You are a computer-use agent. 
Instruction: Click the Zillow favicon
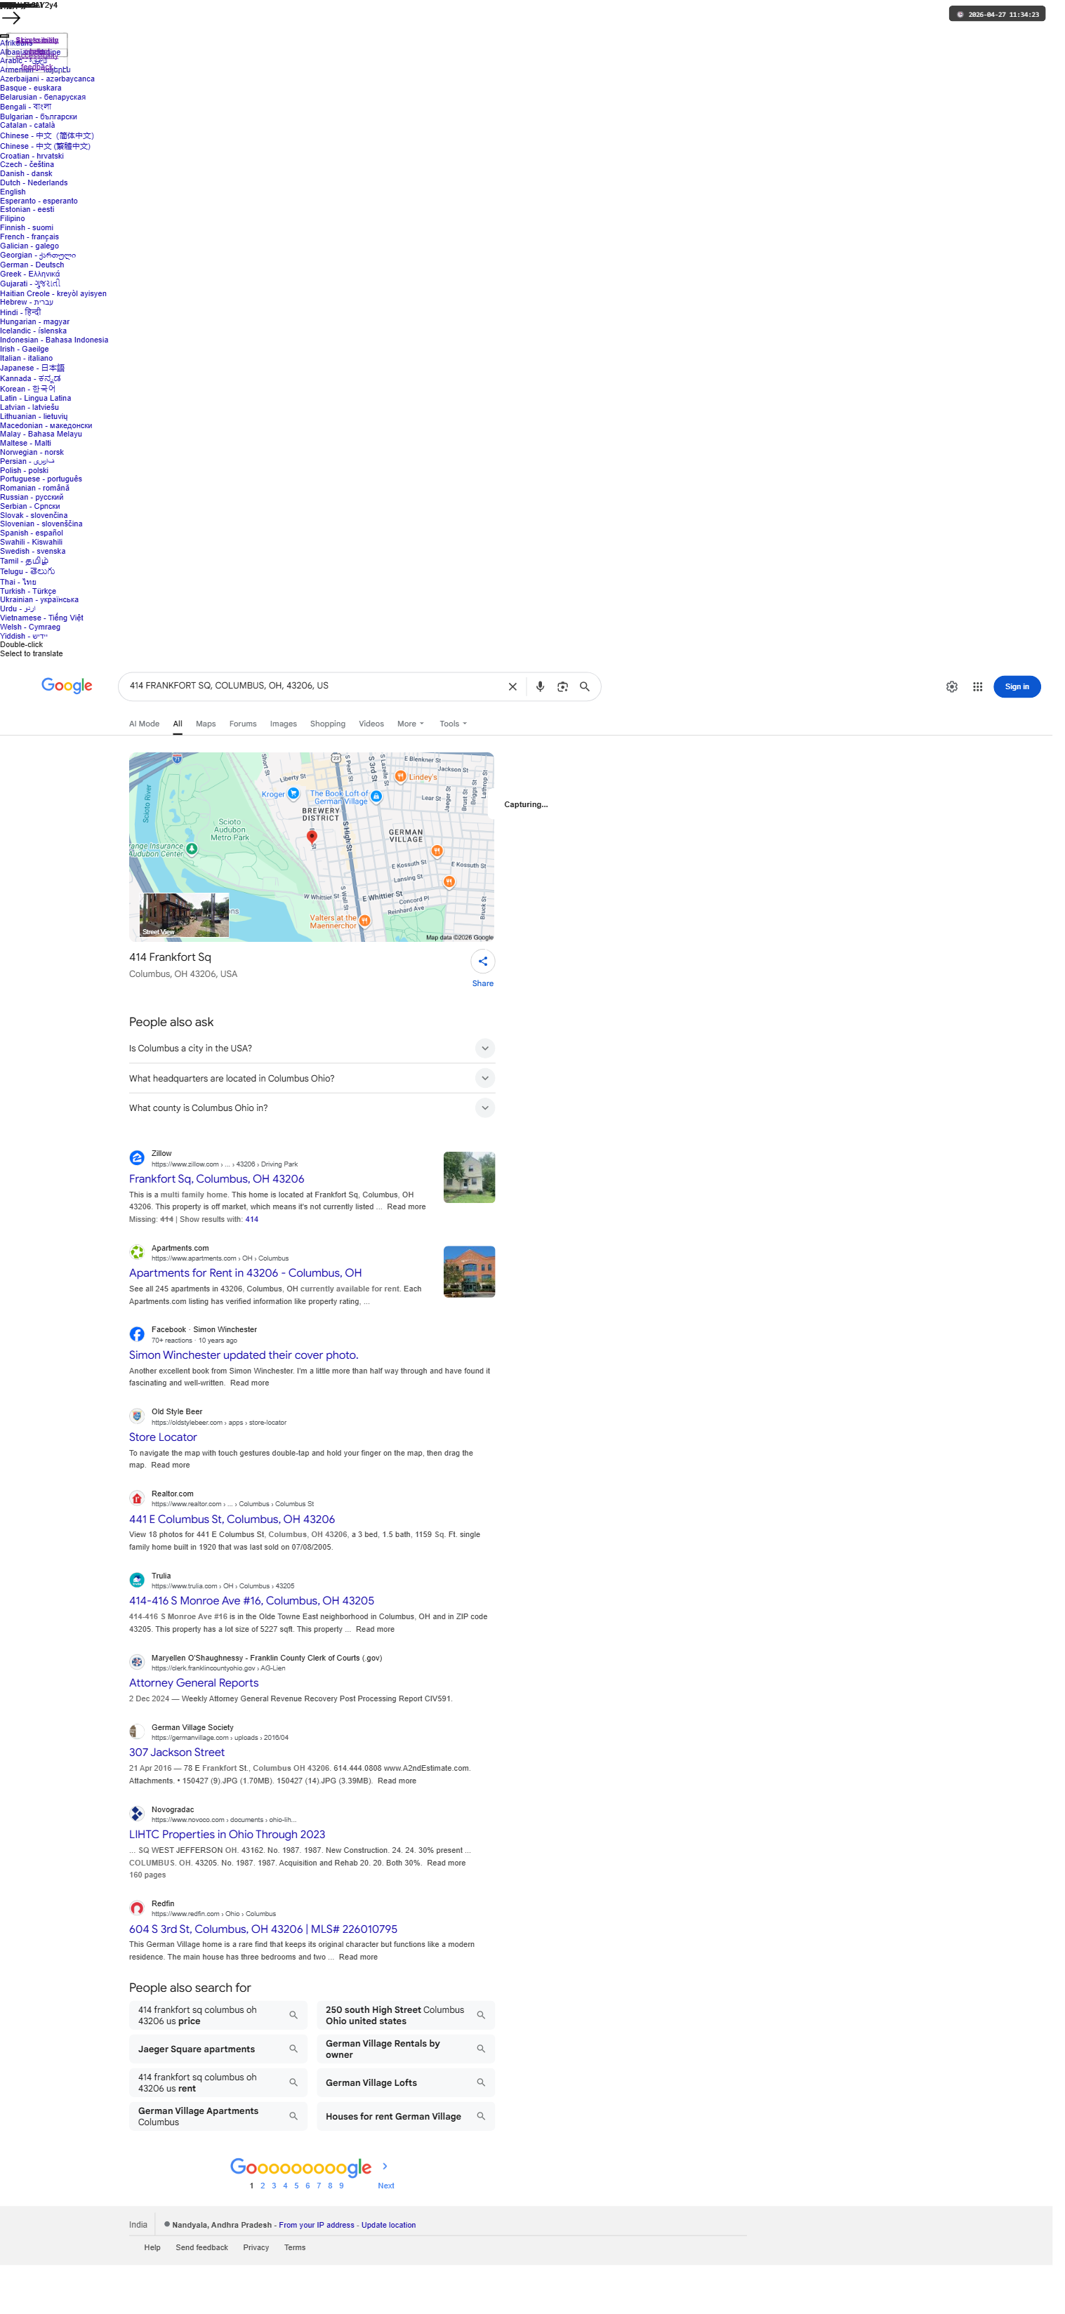(137, 1159)
